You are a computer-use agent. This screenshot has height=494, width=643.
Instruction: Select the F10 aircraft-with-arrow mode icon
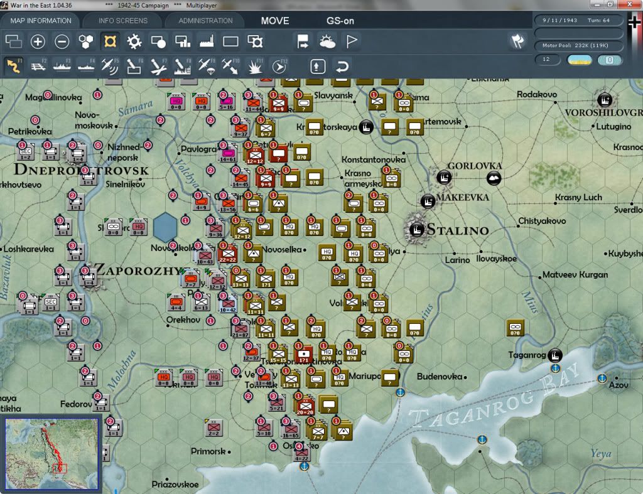(230, 66)
